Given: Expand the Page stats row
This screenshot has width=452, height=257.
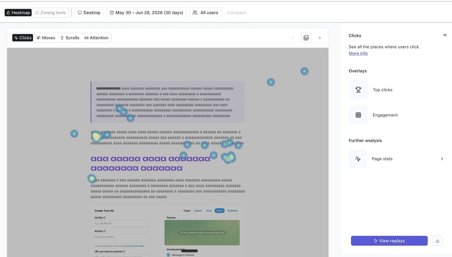Looking at the screenshot, I should pyautogui.click(x=396, y=159).
